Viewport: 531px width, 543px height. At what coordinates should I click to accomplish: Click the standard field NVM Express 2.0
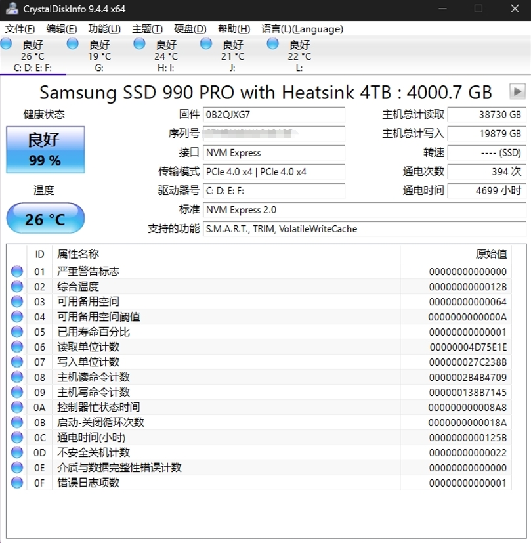pos(364,210)
